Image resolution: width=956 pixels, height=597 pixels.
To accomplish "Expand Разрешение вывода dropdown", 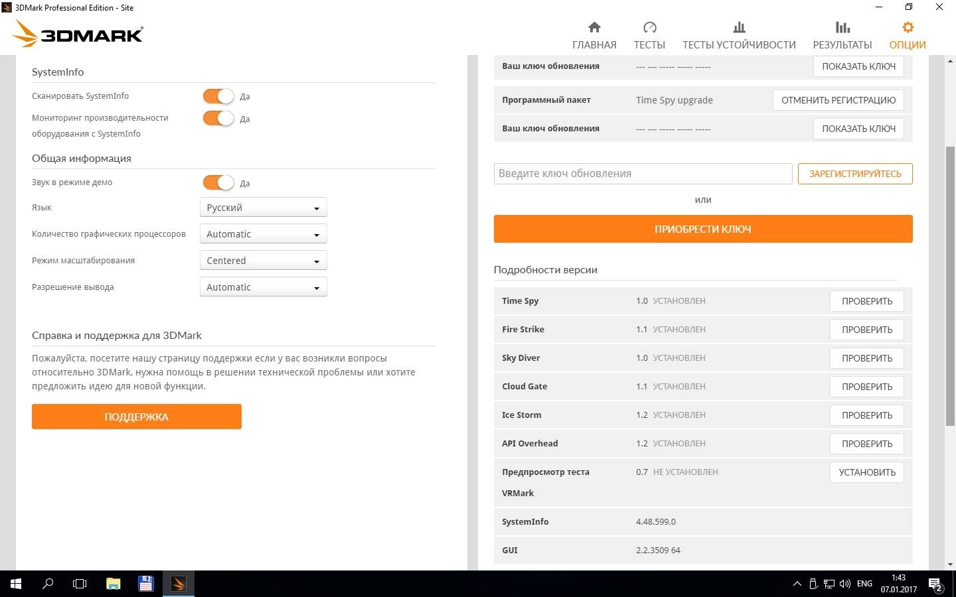I will pyautogui.click(x=263, y=287).
